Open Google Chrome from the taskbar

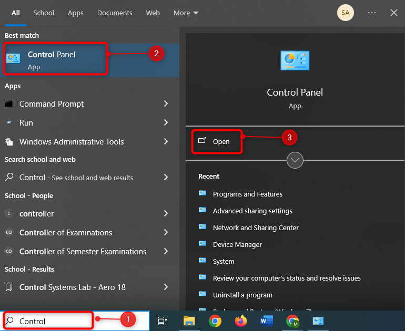point(215,320)
